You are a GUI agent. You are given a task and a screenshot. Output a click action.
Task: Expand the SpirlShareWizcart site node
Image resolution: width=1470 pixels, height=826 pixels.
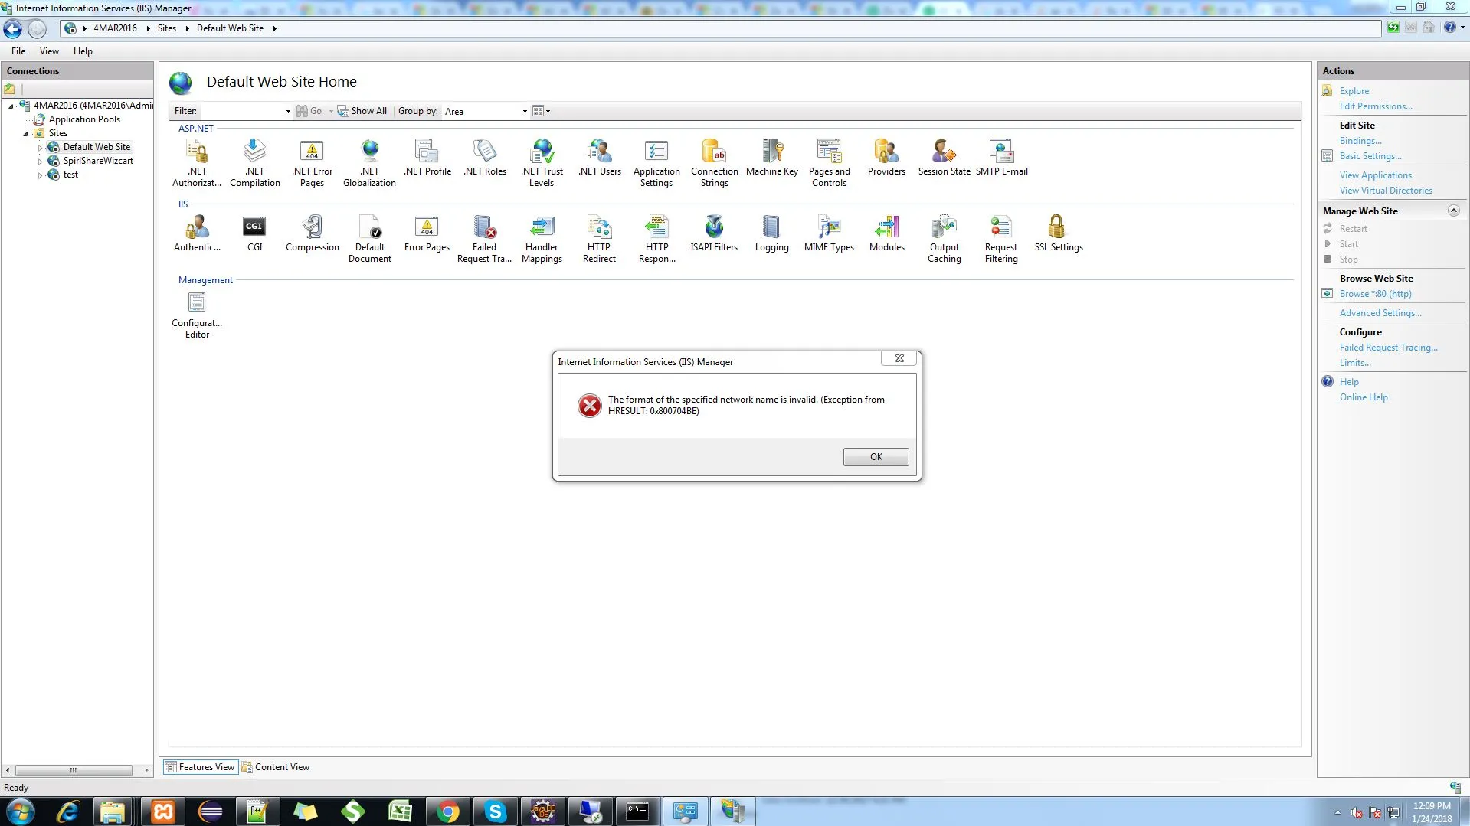tap(40, 162)
